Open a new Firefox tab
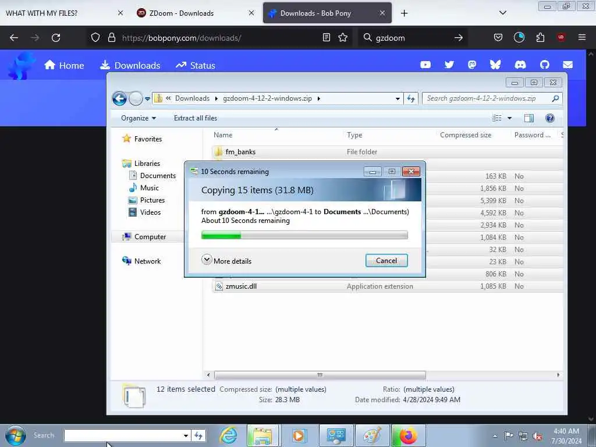 pyautogui.click(x=404, y=13)
